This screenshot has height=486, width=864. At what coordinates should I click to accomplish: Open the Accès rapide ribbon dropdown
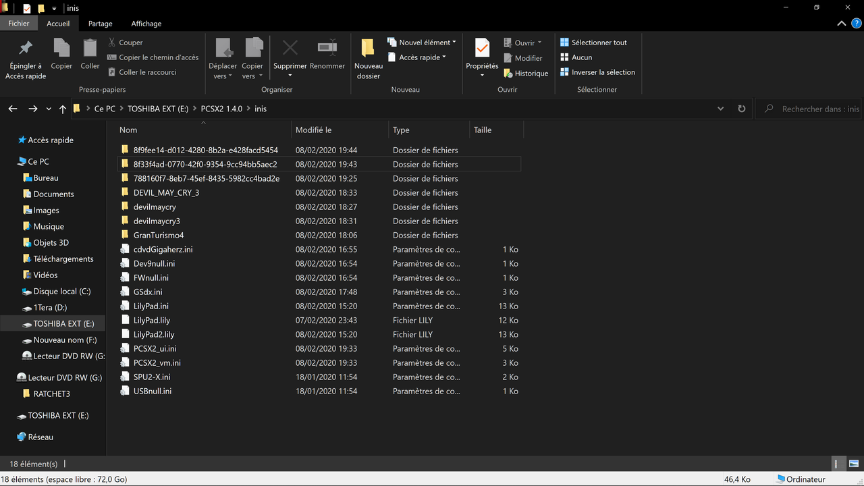pyautogui.click(x=416, y=57)
